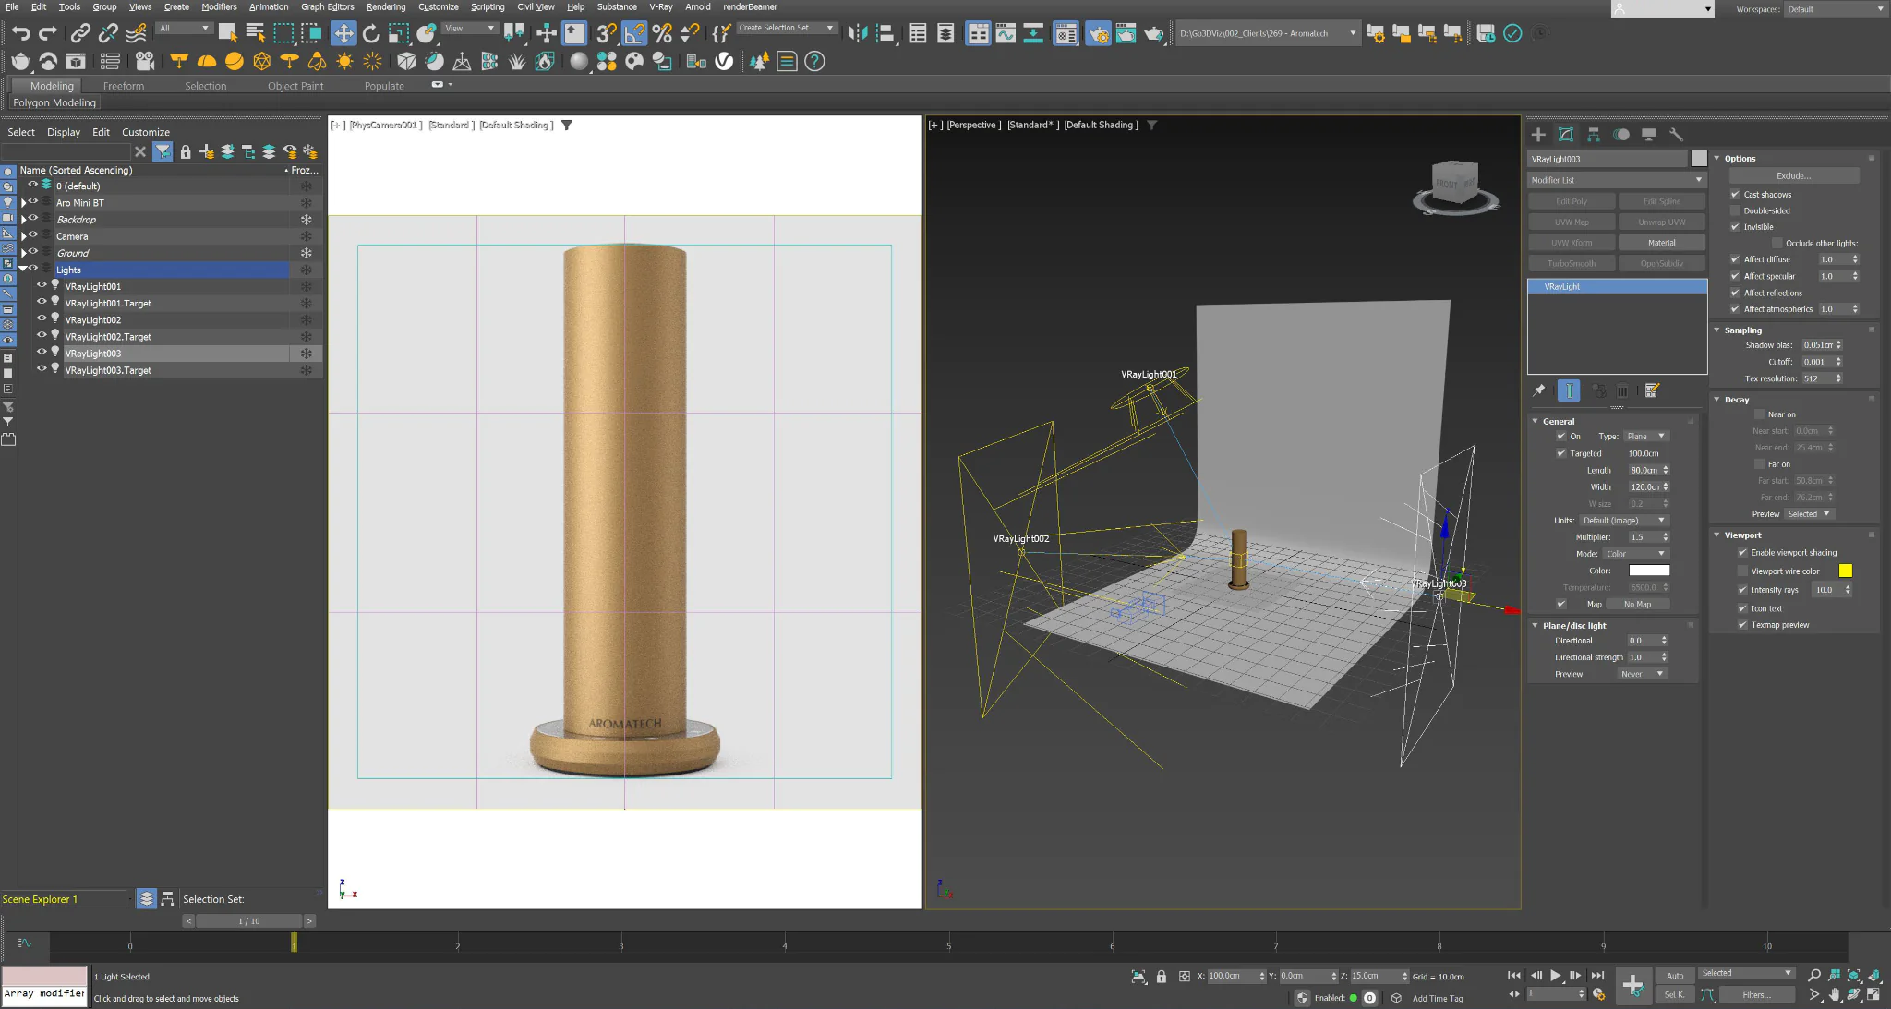Click the Exclude... button

[x=1793, y=175]
